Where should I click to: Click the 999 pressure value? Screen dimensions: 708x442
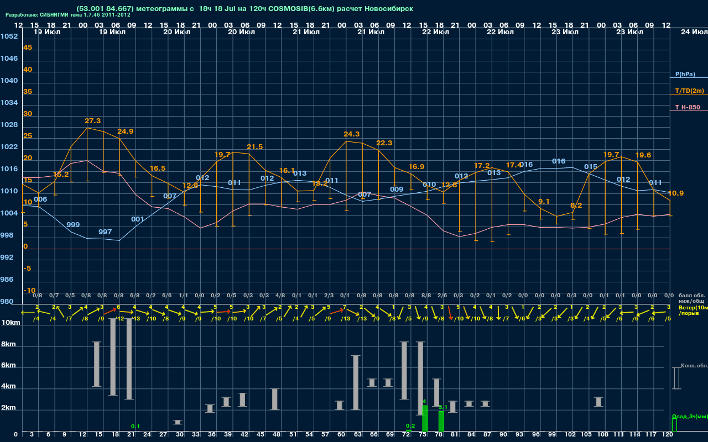(73, 225)
